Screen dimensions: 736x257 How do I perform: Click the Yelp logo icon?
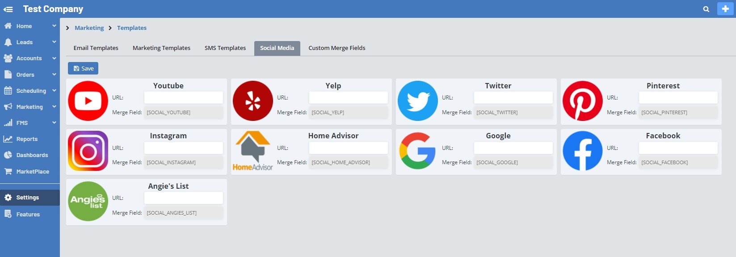coord(253,101)
